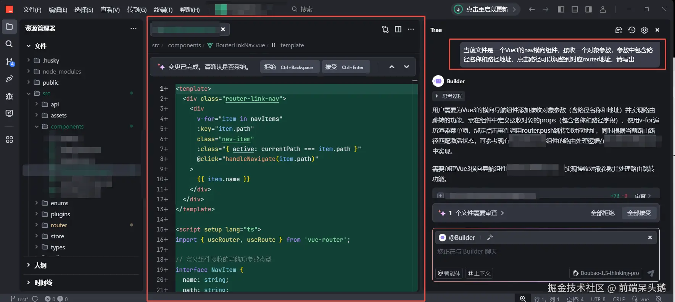The height and width of the screenshot is (302, 675).
Task: Click 全部拒绝 to reject all changes
Action: [603, 213]
